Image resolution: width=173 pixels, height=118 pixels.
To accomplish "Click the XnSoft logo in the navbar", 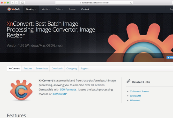I will [x=13, y=9].
